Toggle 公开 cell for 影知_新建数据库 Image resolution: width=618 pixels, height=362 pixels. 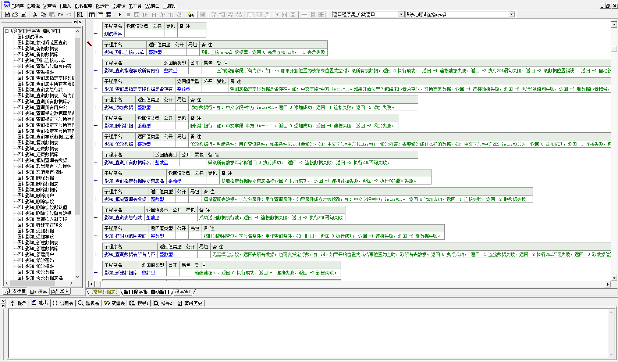point(173,273)
